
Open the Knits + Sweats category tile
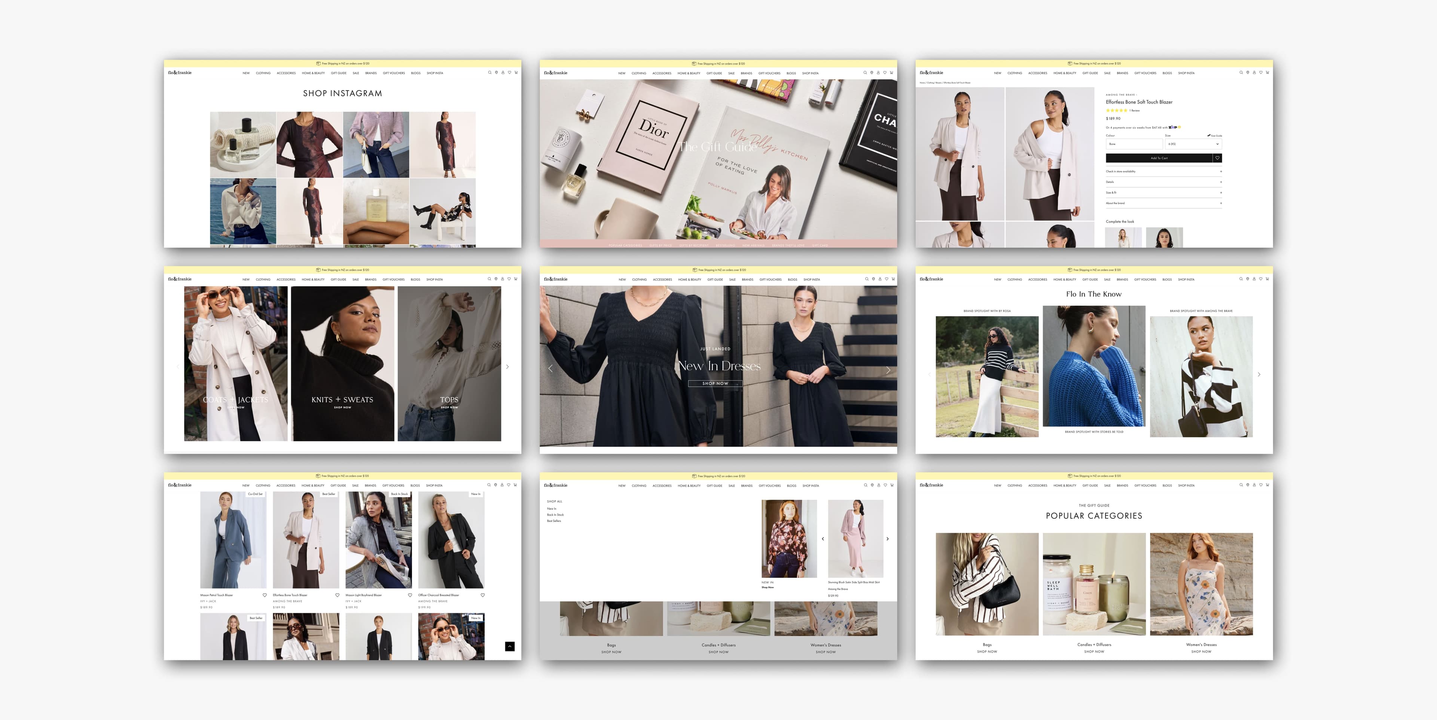342,364
